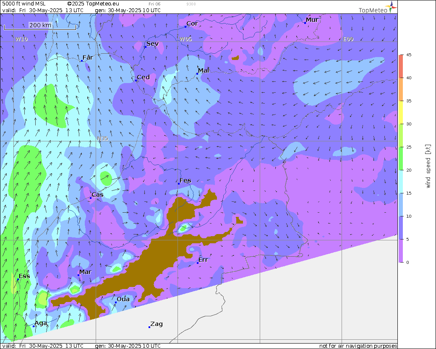The height and width of the screenshot is (349, 436).
Task: Select the 'Mur' city label
Action: click(312, 20)
